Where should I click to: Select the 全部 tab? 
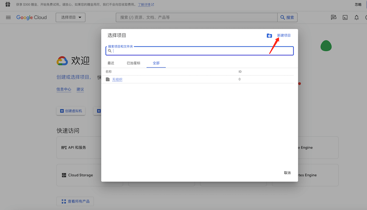[156, 63]
